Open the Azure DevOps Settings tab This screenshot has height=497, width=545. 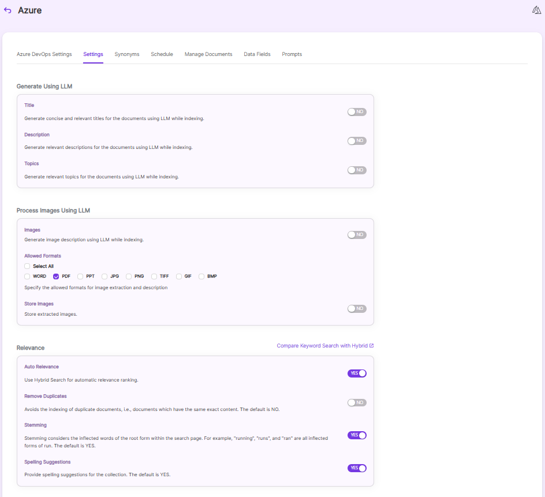point(44,54)
